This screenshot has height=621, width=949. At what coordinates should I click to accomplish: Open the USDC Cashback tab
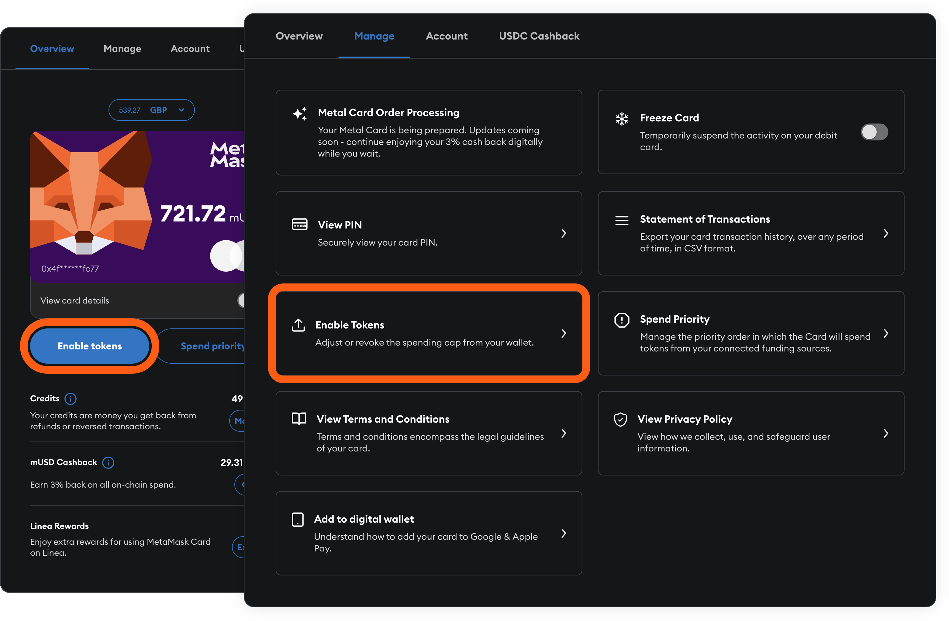539,36
